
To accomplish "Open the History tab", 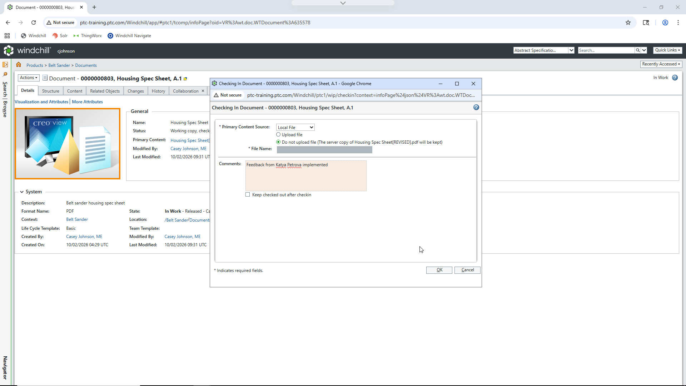I will [158, 91].
